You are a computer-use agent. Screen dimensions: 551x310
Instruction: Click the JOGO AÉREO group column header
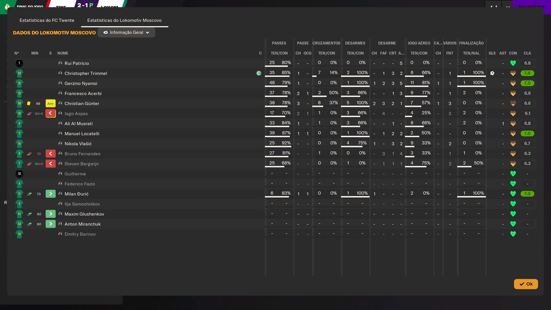pos(419,43)
